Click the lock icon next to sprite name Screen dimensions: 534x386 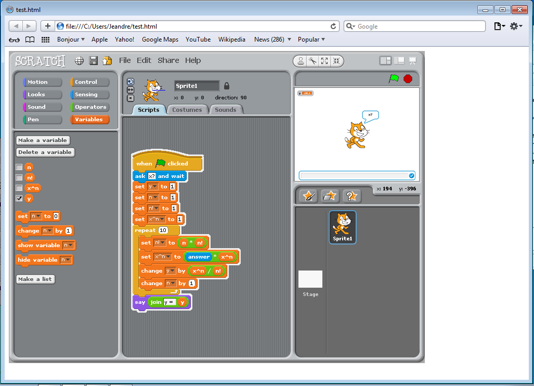pos(227,85)
